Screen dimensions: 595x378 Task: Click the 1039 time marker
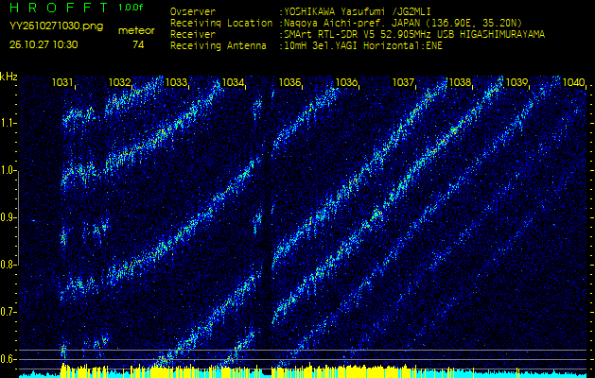516,82
